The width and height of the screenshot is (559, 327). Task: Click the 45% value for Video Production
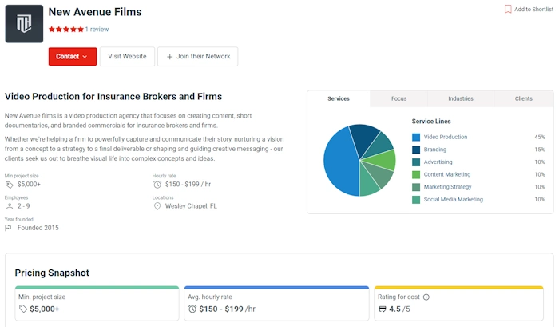(539, 137)
